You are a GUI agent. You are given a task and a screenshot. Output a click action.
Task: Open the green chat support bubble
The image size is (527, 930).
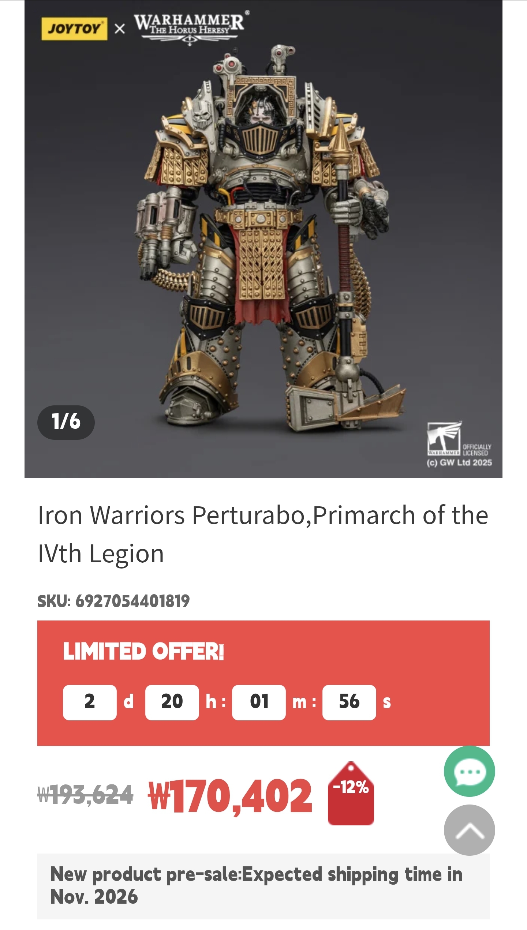click(x=469, y=771)
